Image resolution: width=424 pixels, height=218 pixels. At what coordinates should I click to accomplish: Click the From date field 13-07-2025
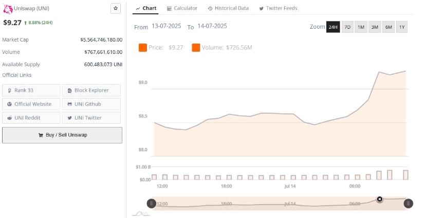click(167, 26)
